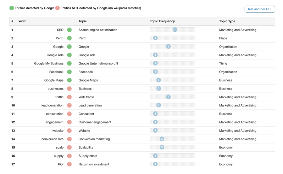Click the red dot next to traffic
283x174 pixels.
click(x=69, y=97)
